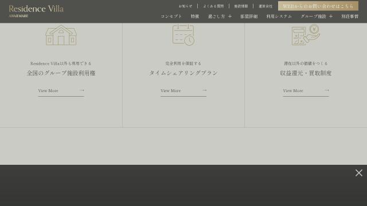This screenshot has width=367, height=206.
Task: Close the dark bottom banner with X
Action: [x=358, y=173]
